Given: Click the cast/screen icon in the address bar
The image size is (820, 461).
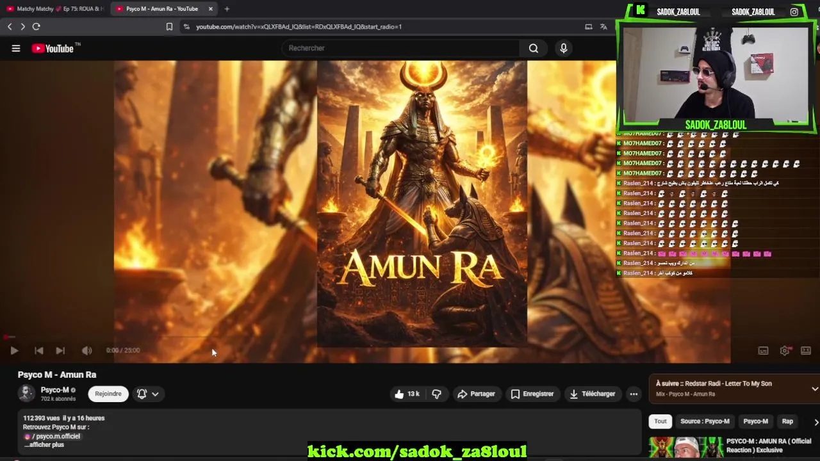Looking at the screenshot, I should click(588, 27).
